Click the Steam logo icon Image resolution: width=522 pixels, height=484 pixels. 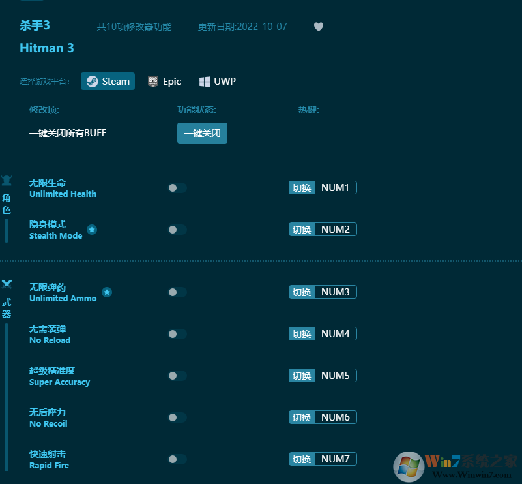click(x=93, y=82)
